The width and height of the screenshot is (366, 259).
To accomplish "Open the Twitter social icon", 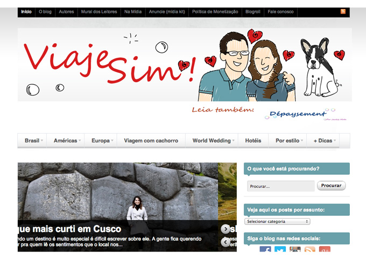I will click(280, 250).
